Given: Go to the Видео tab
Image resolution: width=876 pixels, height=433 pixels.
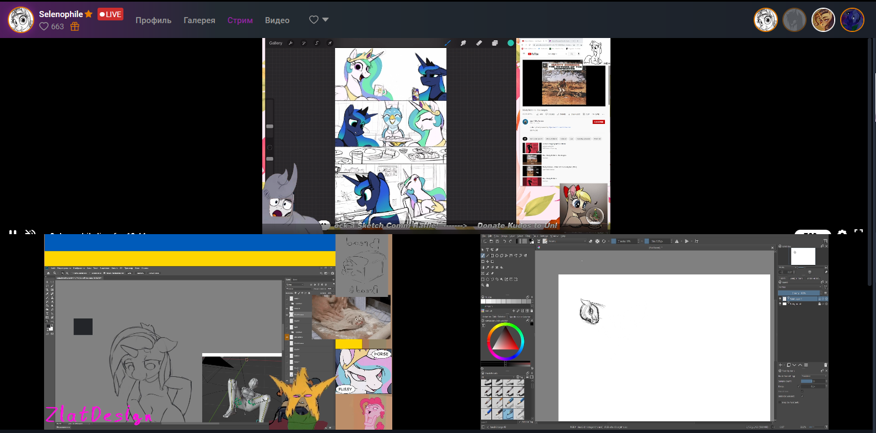Looking at the screenshot, I should 277,20.
